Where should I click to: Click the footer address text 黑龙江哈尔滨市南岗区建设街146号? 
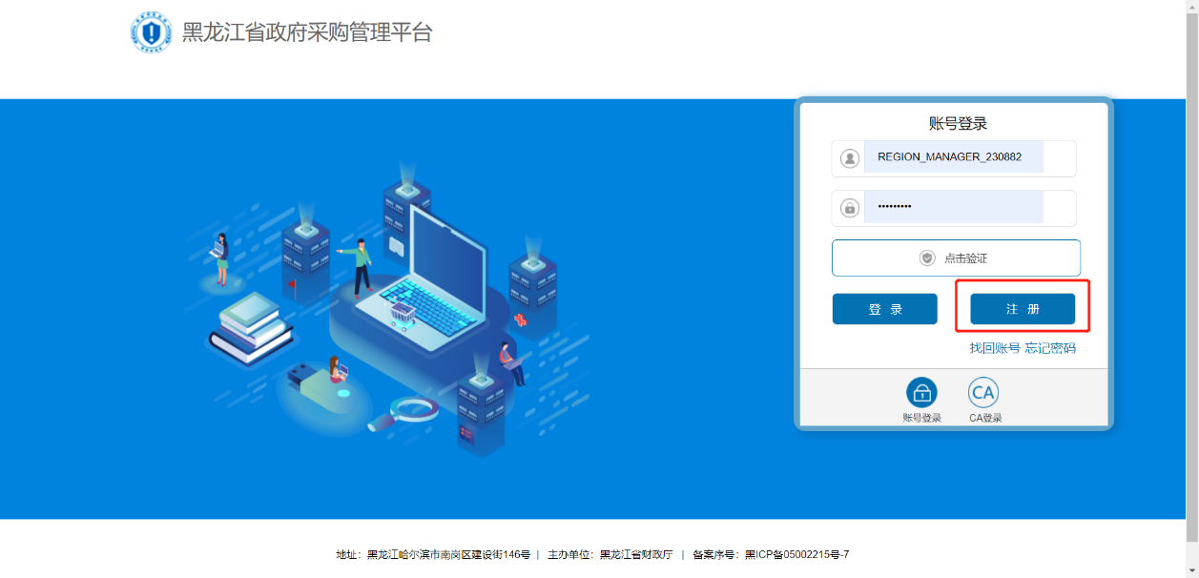click(x=448, y=554)
